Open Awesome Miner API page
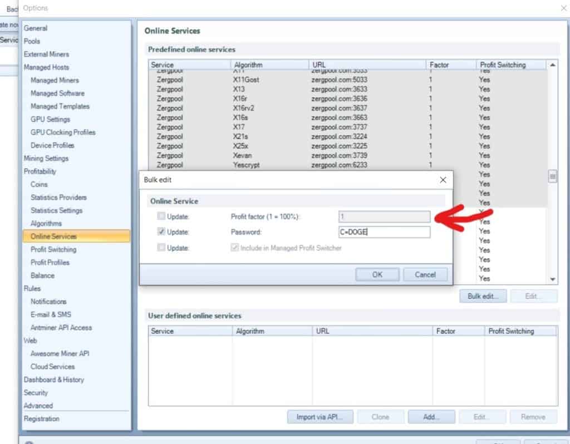The width and height of the screenshot is (570, 444). 60,353
